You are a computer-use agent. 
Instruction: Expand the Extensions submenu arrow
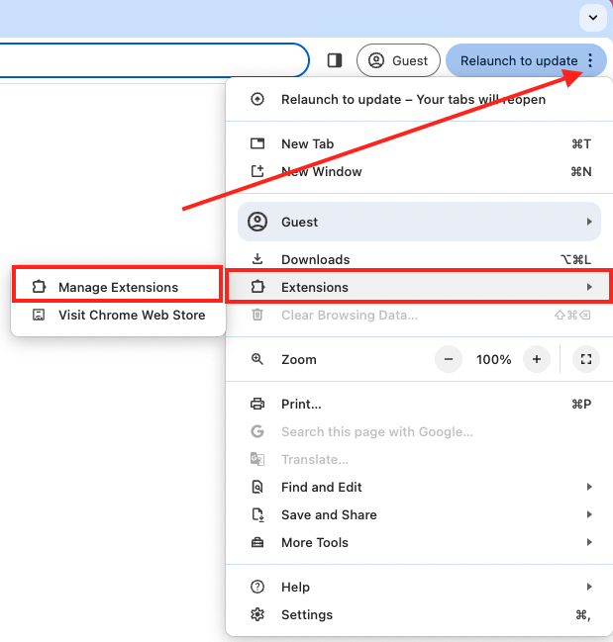589,287
